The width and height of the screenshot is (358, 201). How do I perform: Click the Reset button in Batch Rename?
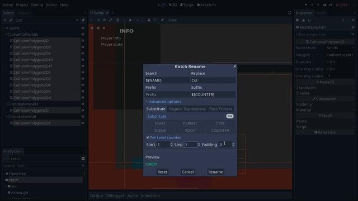point(162,172)
